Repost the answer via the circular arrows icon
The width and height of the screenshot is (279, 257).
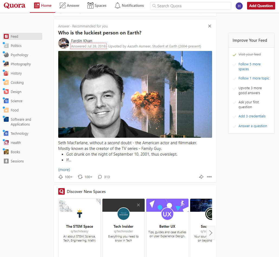tap(80, 176)
